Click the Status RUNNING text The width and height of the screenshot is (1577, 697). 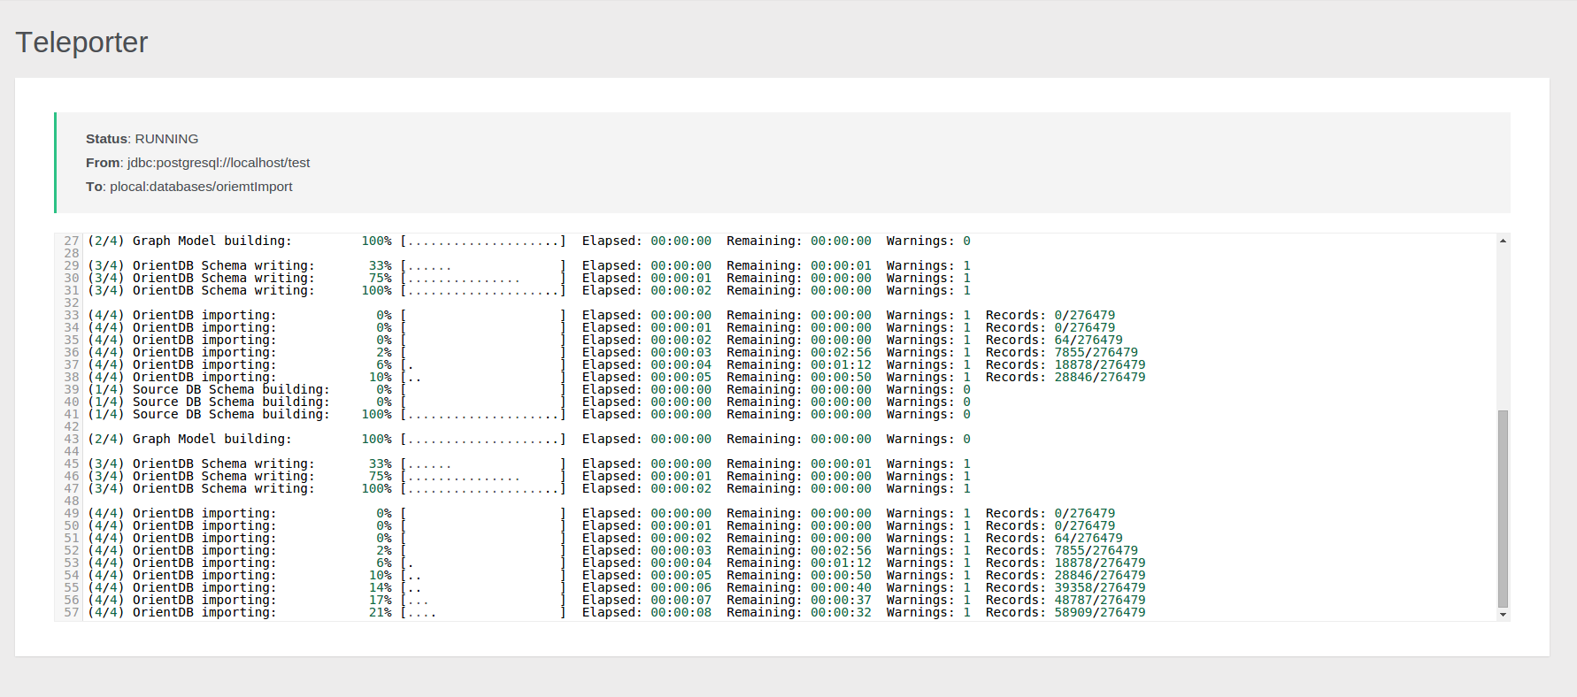point(142,139)
